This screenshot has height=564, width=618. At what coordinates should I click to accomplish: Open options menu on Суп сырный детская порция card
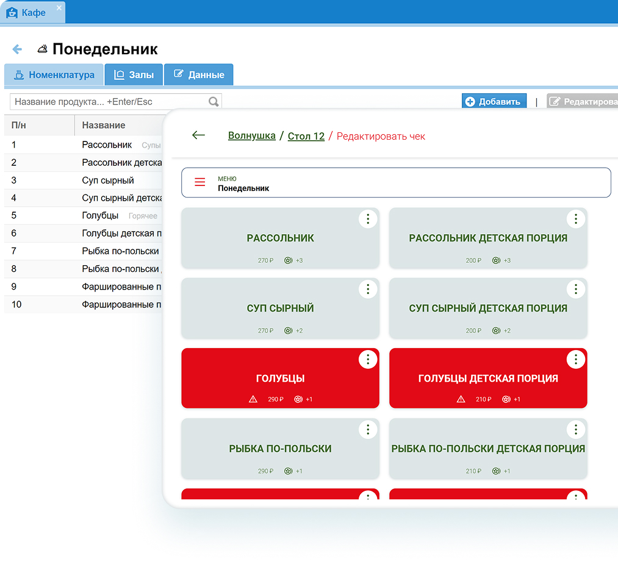[575, 289]
